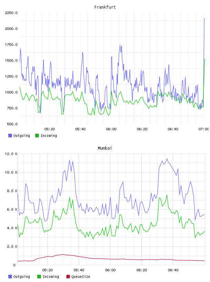Click the 05:20 time label on Mumbai
Screen dimensions: 210x282
click(x=47, y=270)
